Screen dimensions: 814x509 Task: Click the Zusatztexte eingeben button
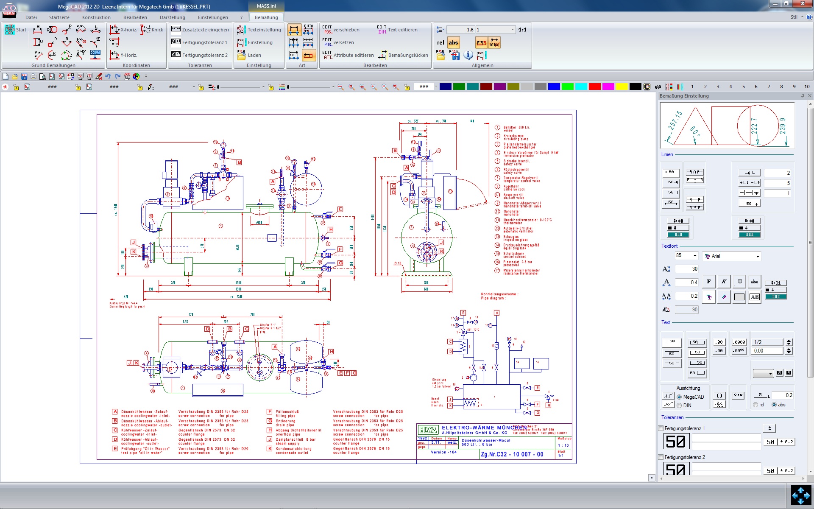pyautogui.click(x=200, y=30)
